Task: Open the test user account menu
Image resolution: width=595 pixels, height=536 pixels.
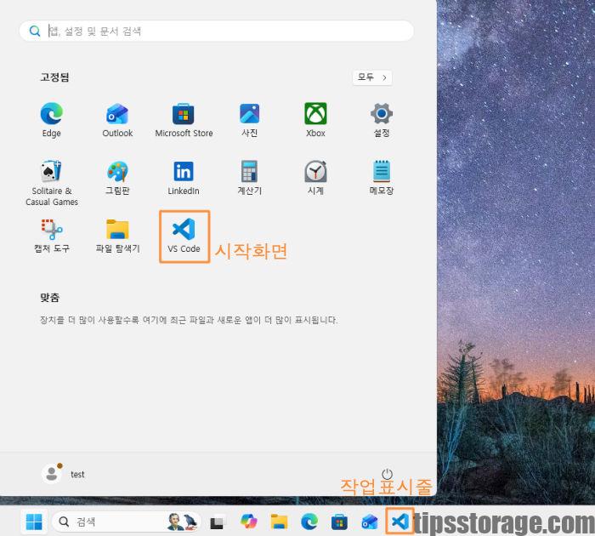Action: pos(64,474)
